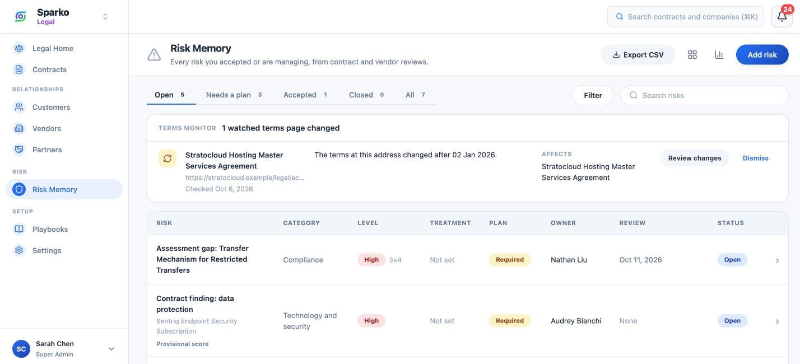800x364 pixels.
Task: Expand the Sarah Chen account menu
Action: [x=111, y=349]
